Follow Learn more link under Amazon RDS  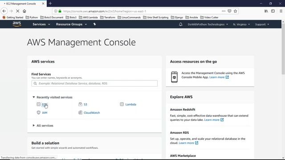(188, 143)
